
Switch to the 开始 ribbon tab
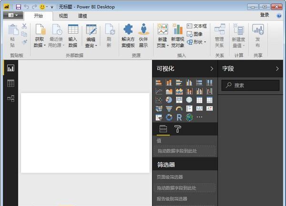[x=39, y=16]
